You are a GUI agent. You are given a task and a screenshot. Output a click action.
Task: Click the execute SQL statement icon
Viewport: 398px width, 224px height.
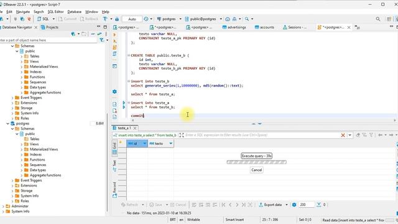[114, 35]
